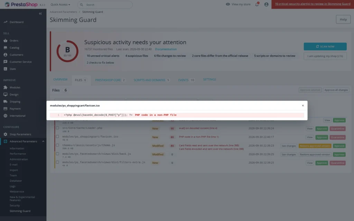This screenshot has width=354, height=221.
Task: Click the Approve selected button
Action: pos(310,90)
